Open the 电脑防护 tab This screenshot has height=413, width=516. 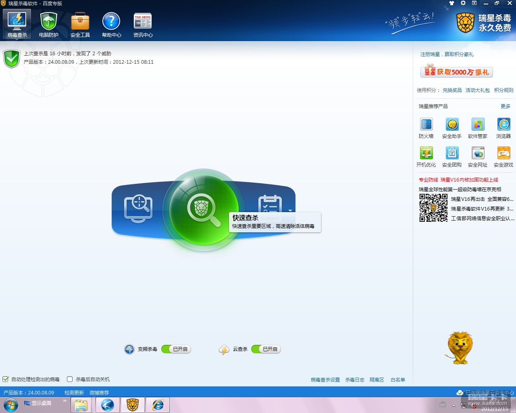[x=48, y=25]
